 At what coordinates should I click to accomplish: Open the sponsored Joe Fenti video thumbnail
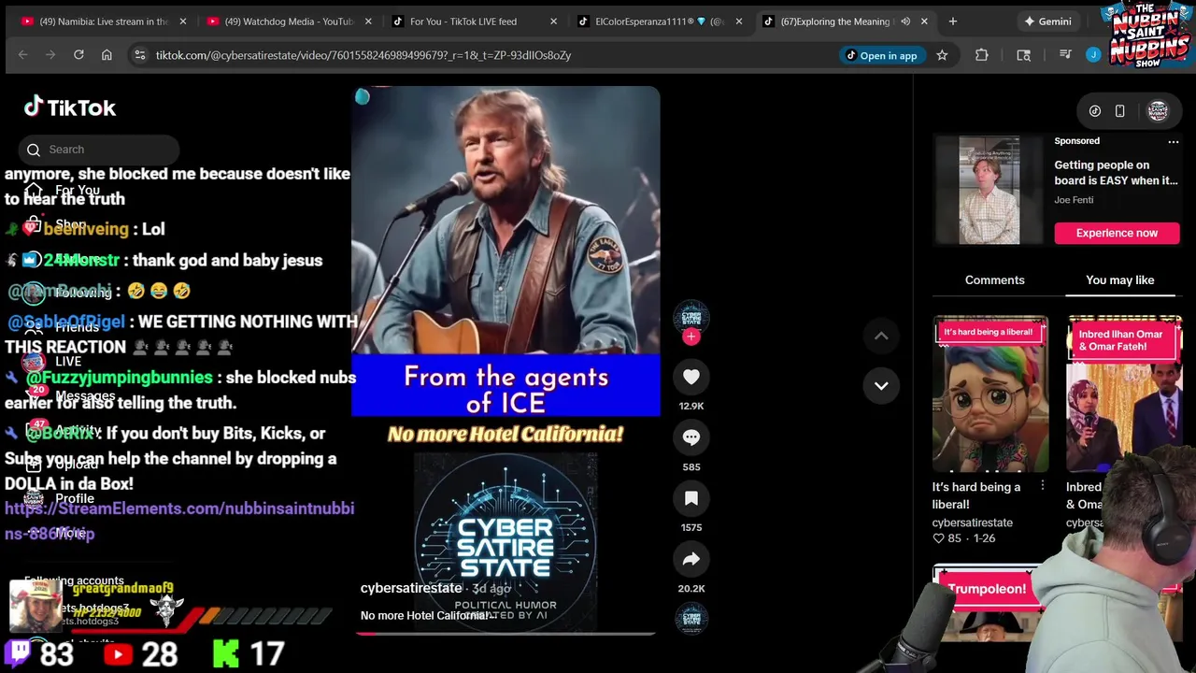click(989, 191)
